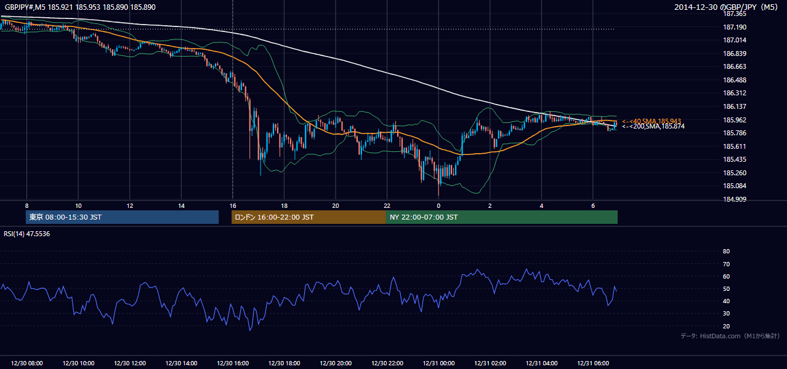Image resolution: width=787 pixels, height=369 pixels.
Task: Click the 12/30 10:00 time axis label
Action: click(78, 363)
